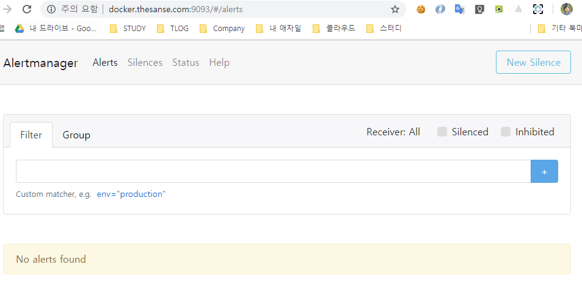Click the env="production" example matcher link
Viewport: 582px width, 281px height.
click(x=131, y=194)
